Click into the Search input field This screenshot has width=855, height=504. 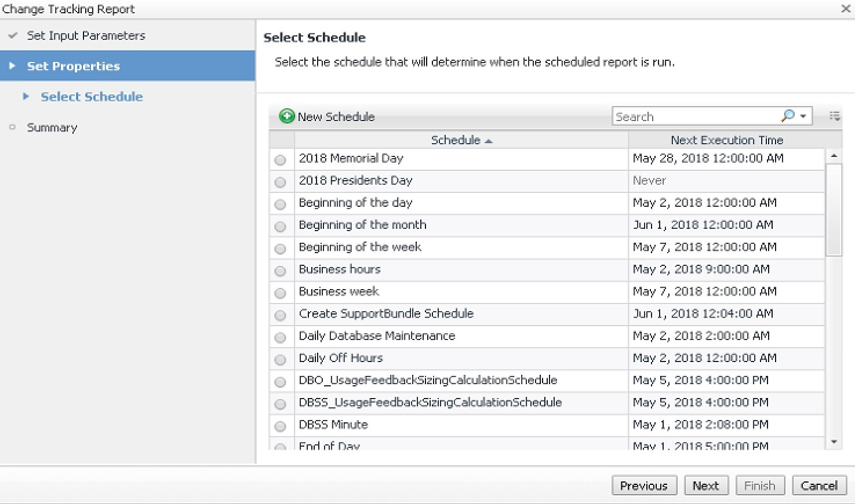[x=696, y=116]
